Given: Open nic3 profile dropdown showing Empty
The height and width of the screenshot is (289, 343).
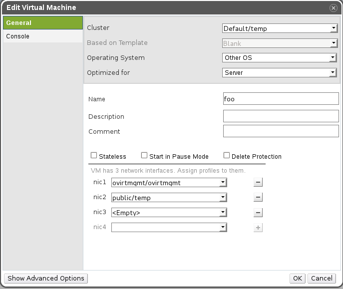Looking at the screenshot, I should tap(169, 213).
